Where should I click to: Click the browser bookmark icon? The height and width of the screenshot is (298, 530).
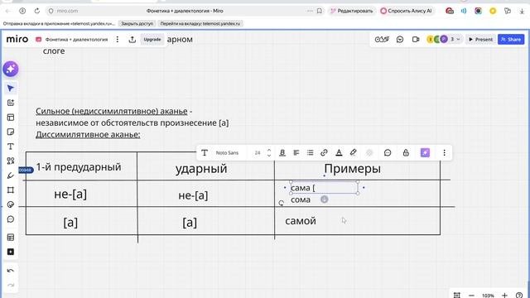(x=319, y=11)
